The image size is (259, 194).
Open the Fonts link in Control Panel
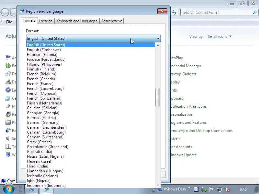pos(174,90)
